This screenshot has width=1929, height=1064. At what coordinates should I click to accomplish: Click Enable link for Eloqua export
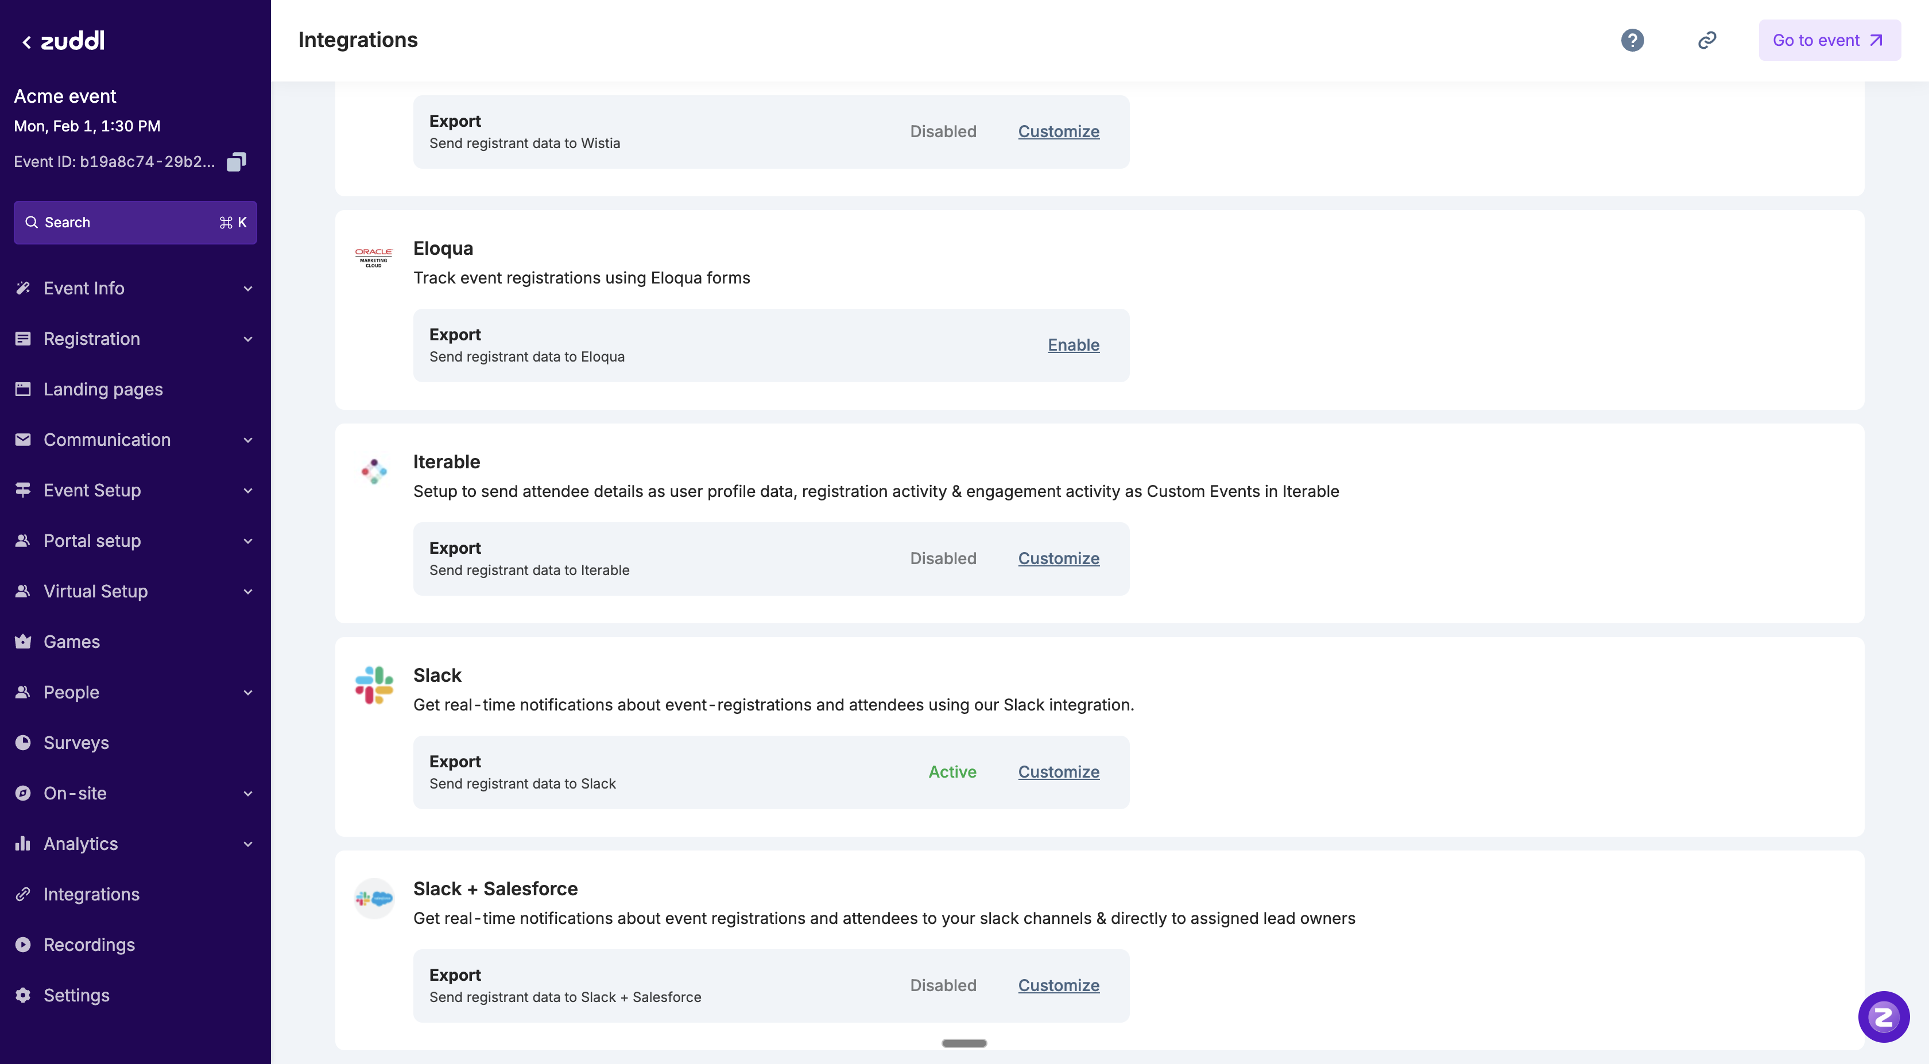1073,345
